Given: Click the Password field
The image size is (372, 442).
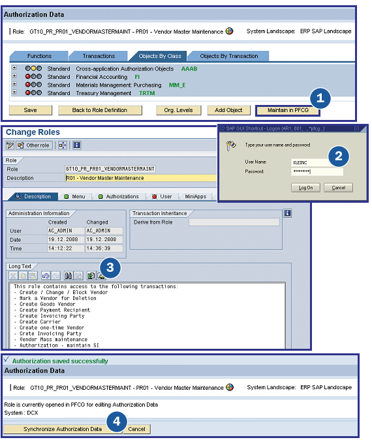Looking at the screenshot, I should (317, 171).
